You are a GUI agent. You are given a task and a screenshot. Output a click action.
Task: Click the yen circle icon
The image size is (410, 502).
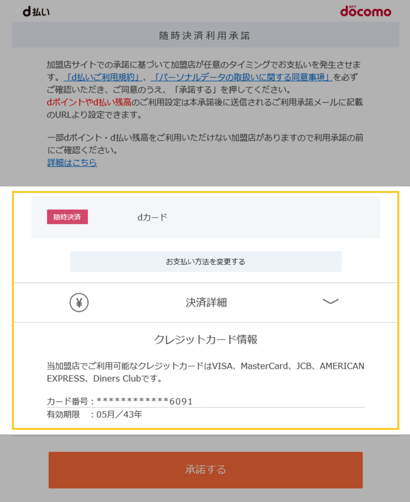[x=79, y=303]
